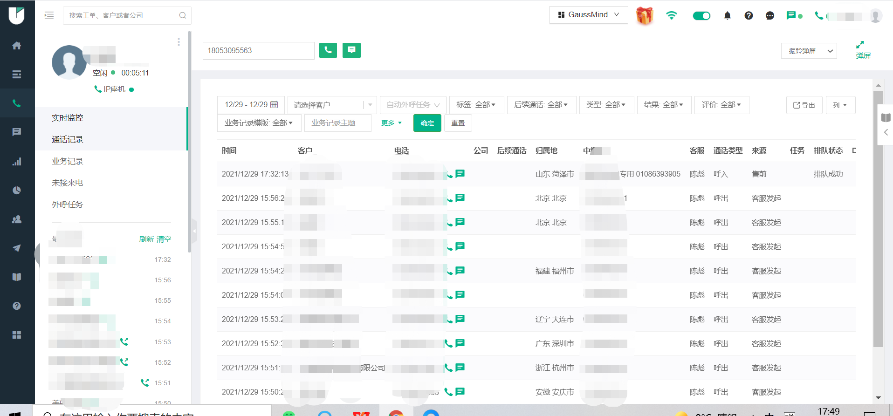Expand the 评价: 全部 filter

tap(721, 105)
